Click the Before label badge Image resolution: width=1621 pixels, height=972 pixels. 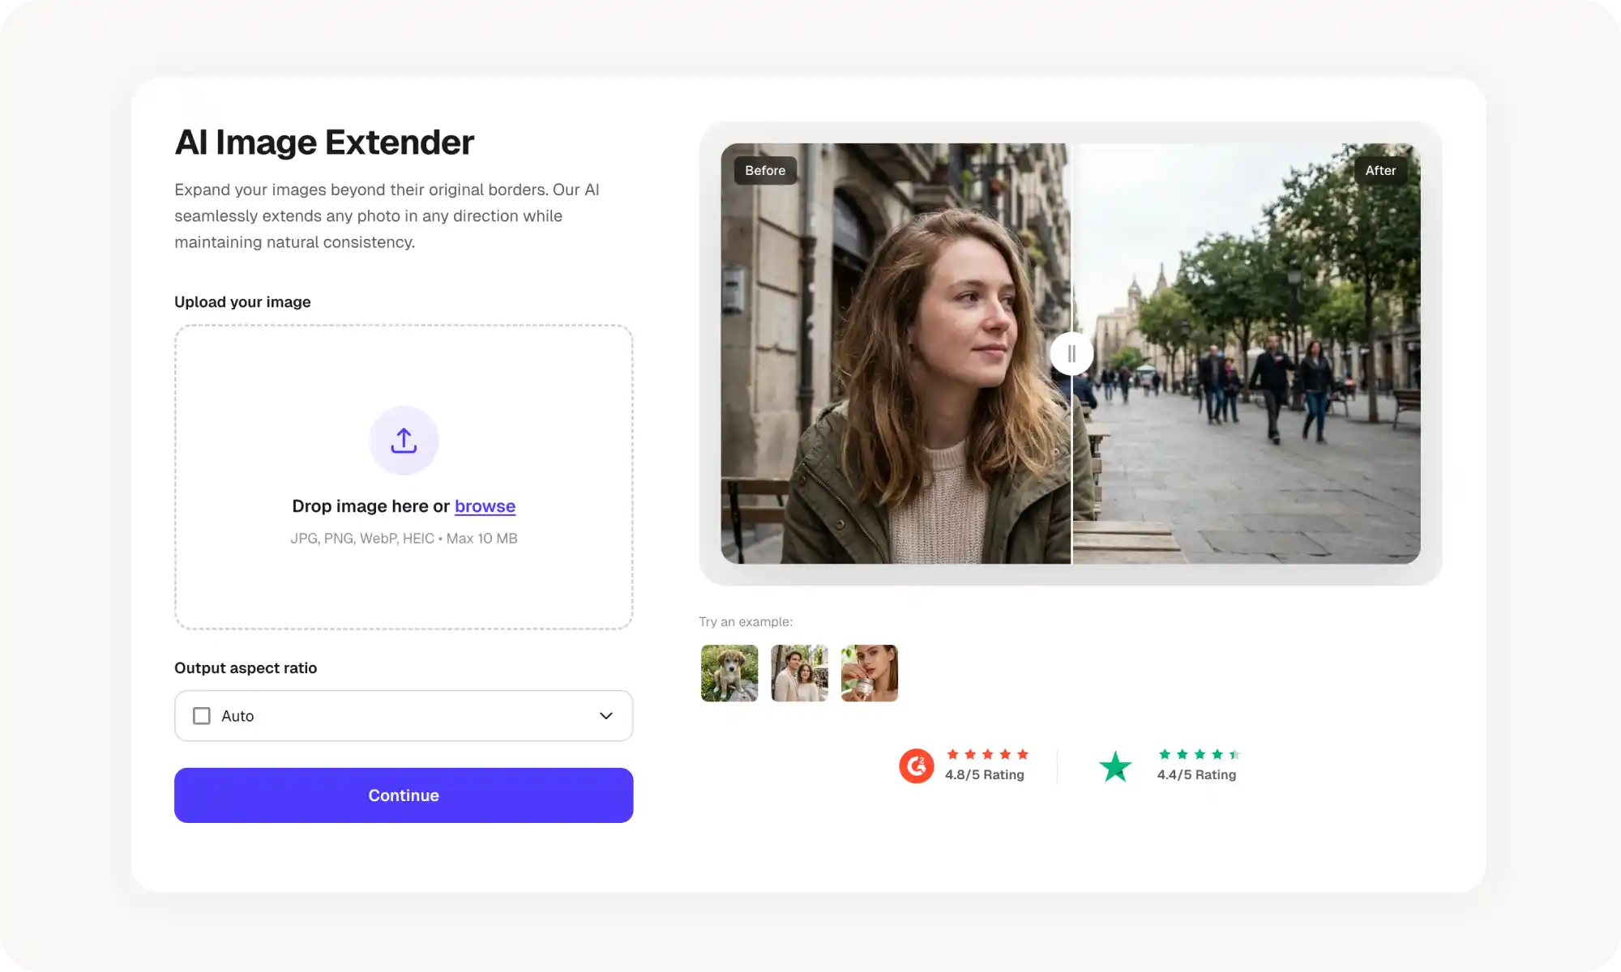click(765, 171)
